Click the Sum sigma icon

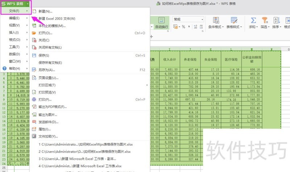tap(253, 20)
